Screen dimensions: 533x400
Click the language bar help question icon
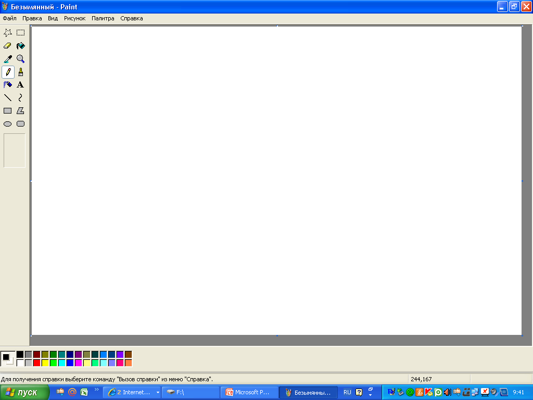(359, 392)
